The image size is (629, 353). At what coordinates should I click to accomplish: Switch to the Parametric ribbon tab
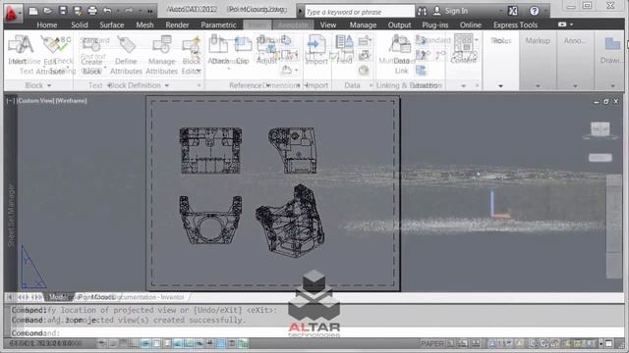click(x=218, y=25)
